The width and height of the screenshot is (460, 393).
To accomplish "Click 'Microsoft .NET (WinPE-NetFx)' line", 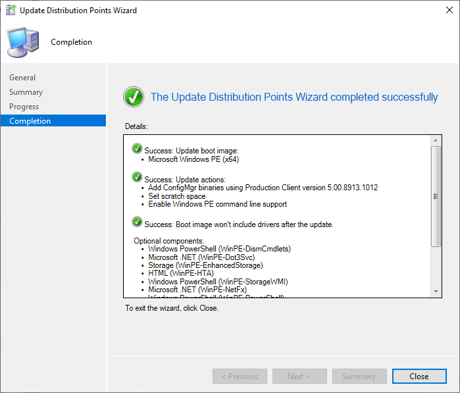I will coord(197,290).
